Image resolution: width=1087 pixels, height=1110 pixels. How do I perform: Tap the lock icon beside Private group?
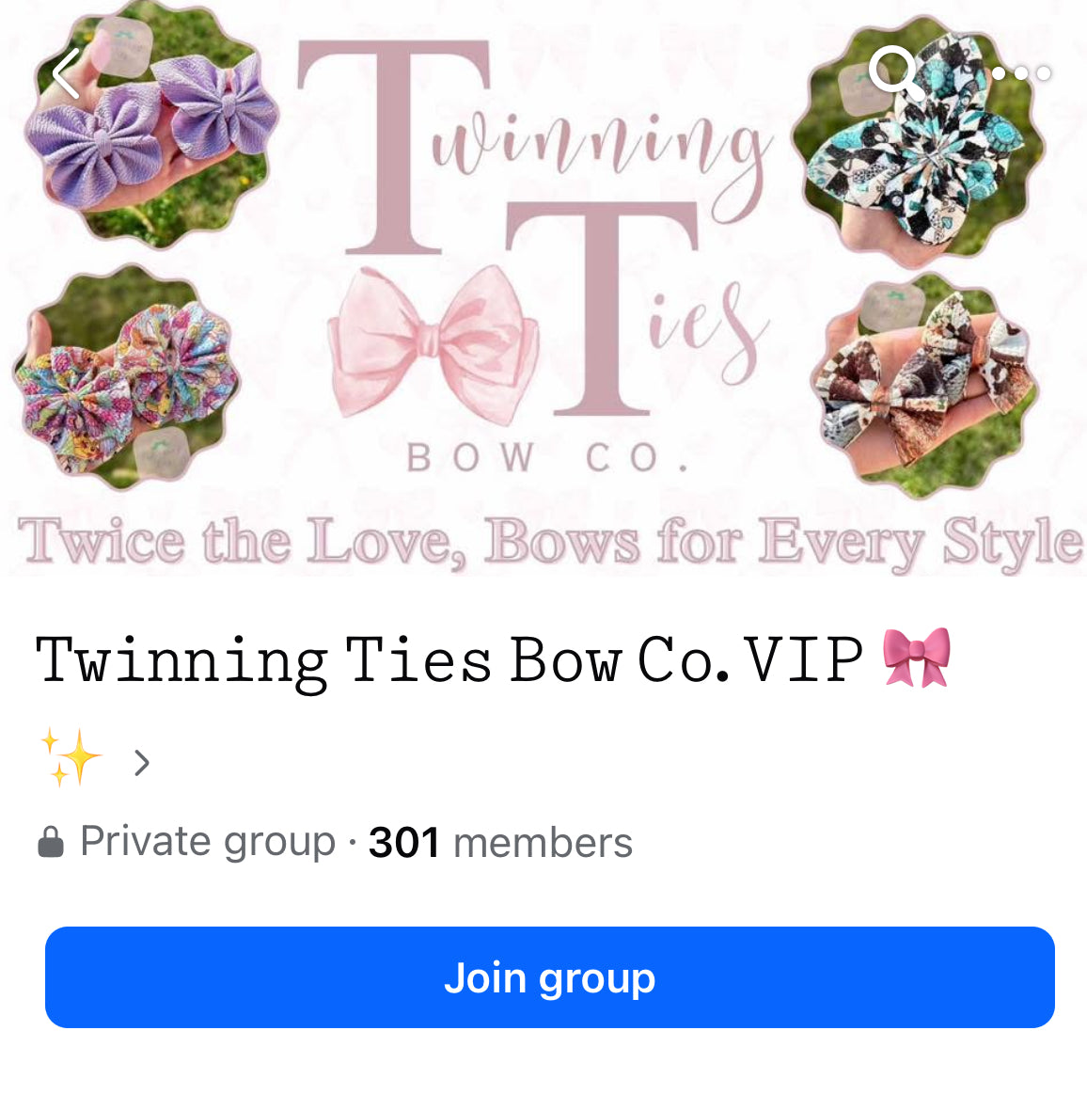coord(50,842)
